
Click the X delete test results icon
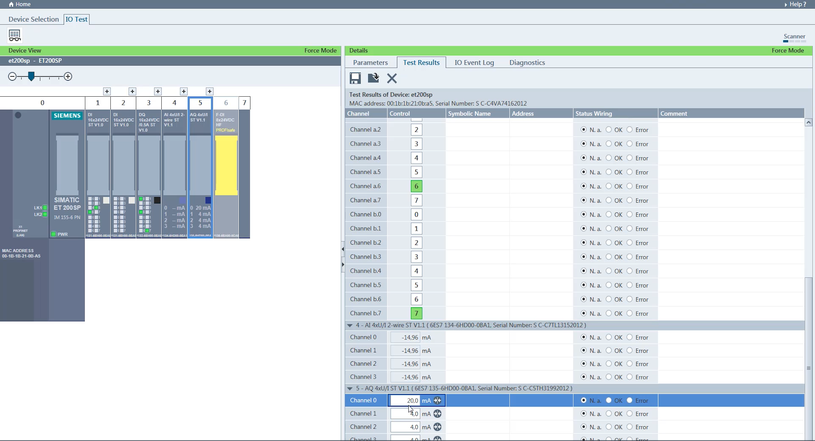[392, 78]
